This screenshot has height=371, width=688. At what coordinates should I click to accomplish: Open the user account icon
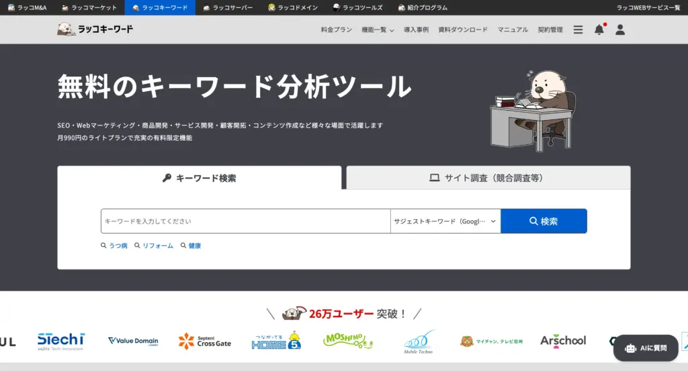(620, 30)
